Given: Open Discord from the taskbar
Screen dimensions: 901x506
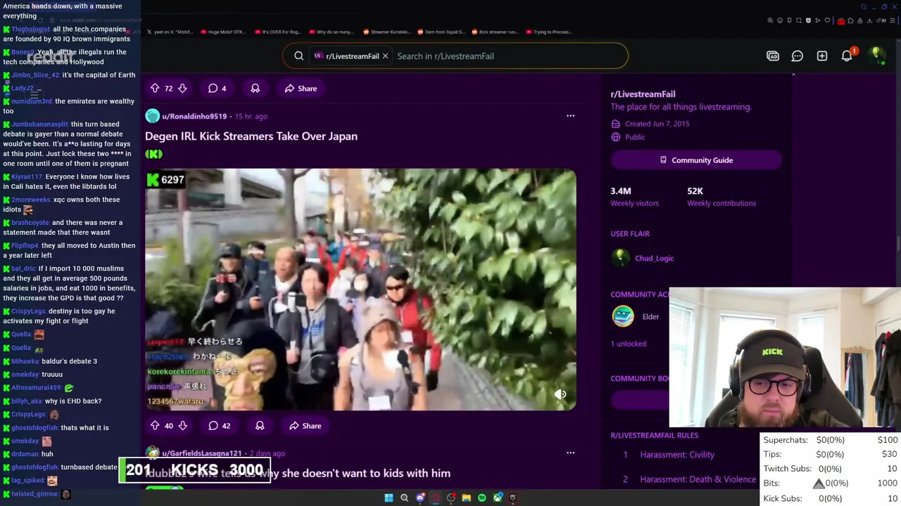Looking at the screenshot, I should [420, 498].
